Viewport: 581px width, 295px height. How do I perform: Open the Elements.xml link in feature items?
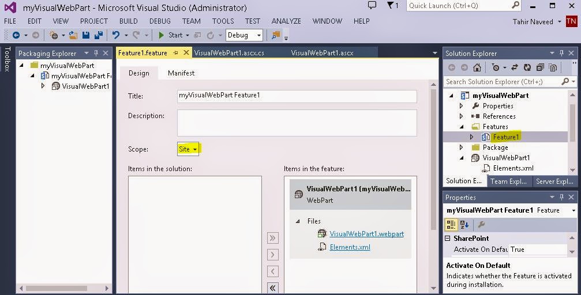[350, 247]
